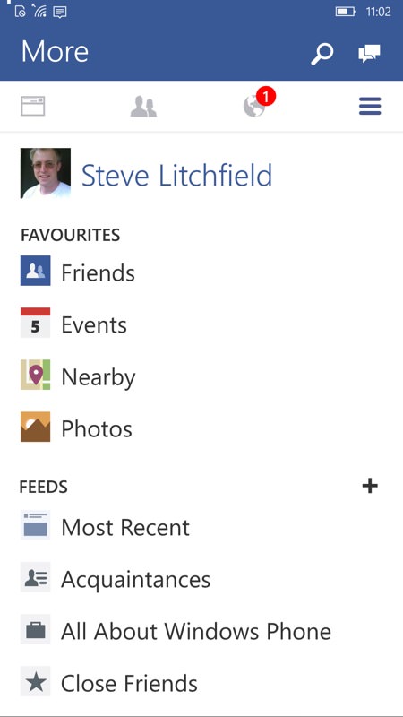Open the Photos mountain icon

(x=35, y=428)
